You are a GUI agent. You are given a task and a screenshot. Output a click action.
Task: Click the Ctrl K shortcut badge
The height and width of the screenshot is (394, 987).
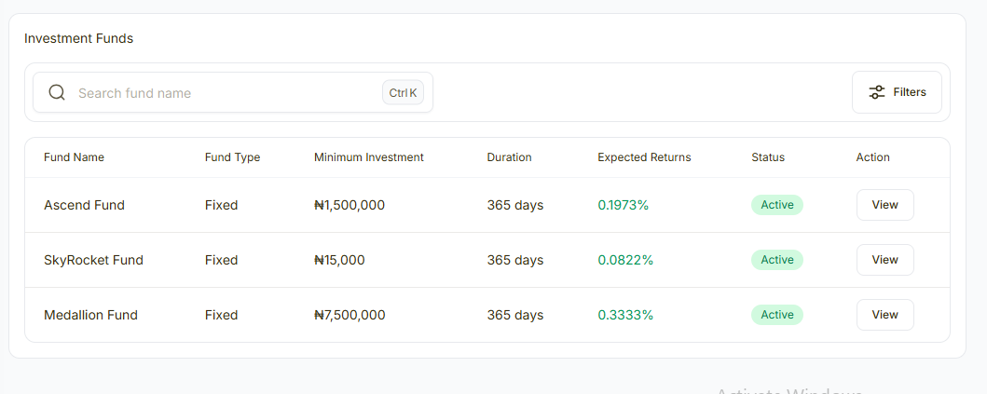(403, 92)
